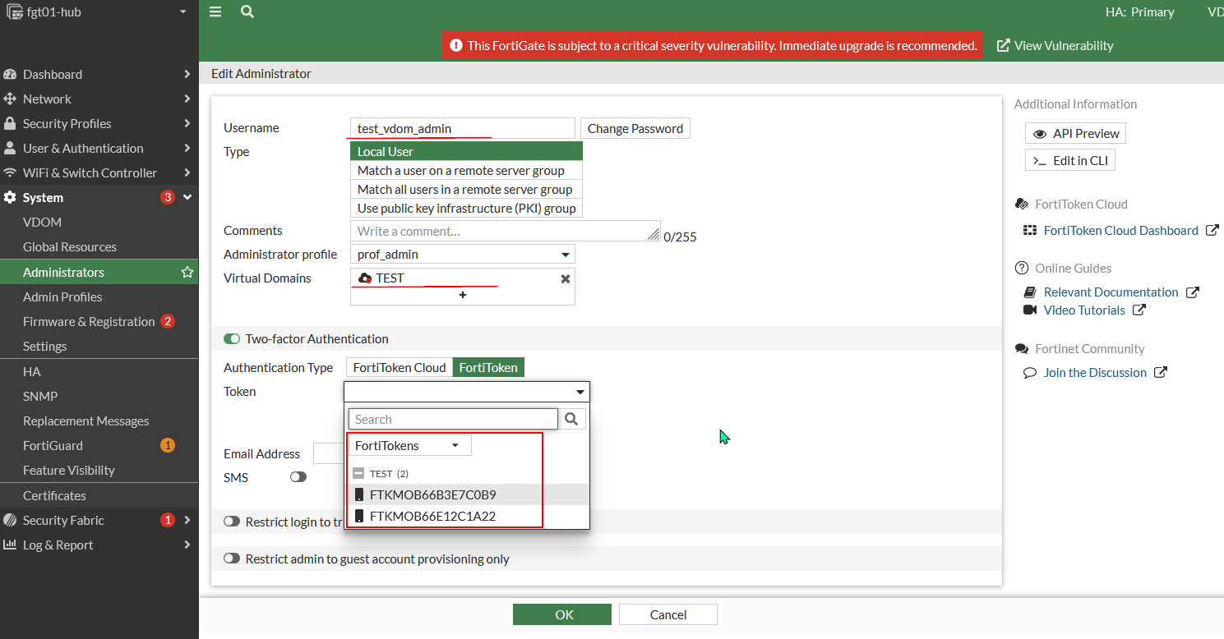Select token FTKMOB66E12C1A22
This screenshot has width=1224, height=639.
click(467, 517)
